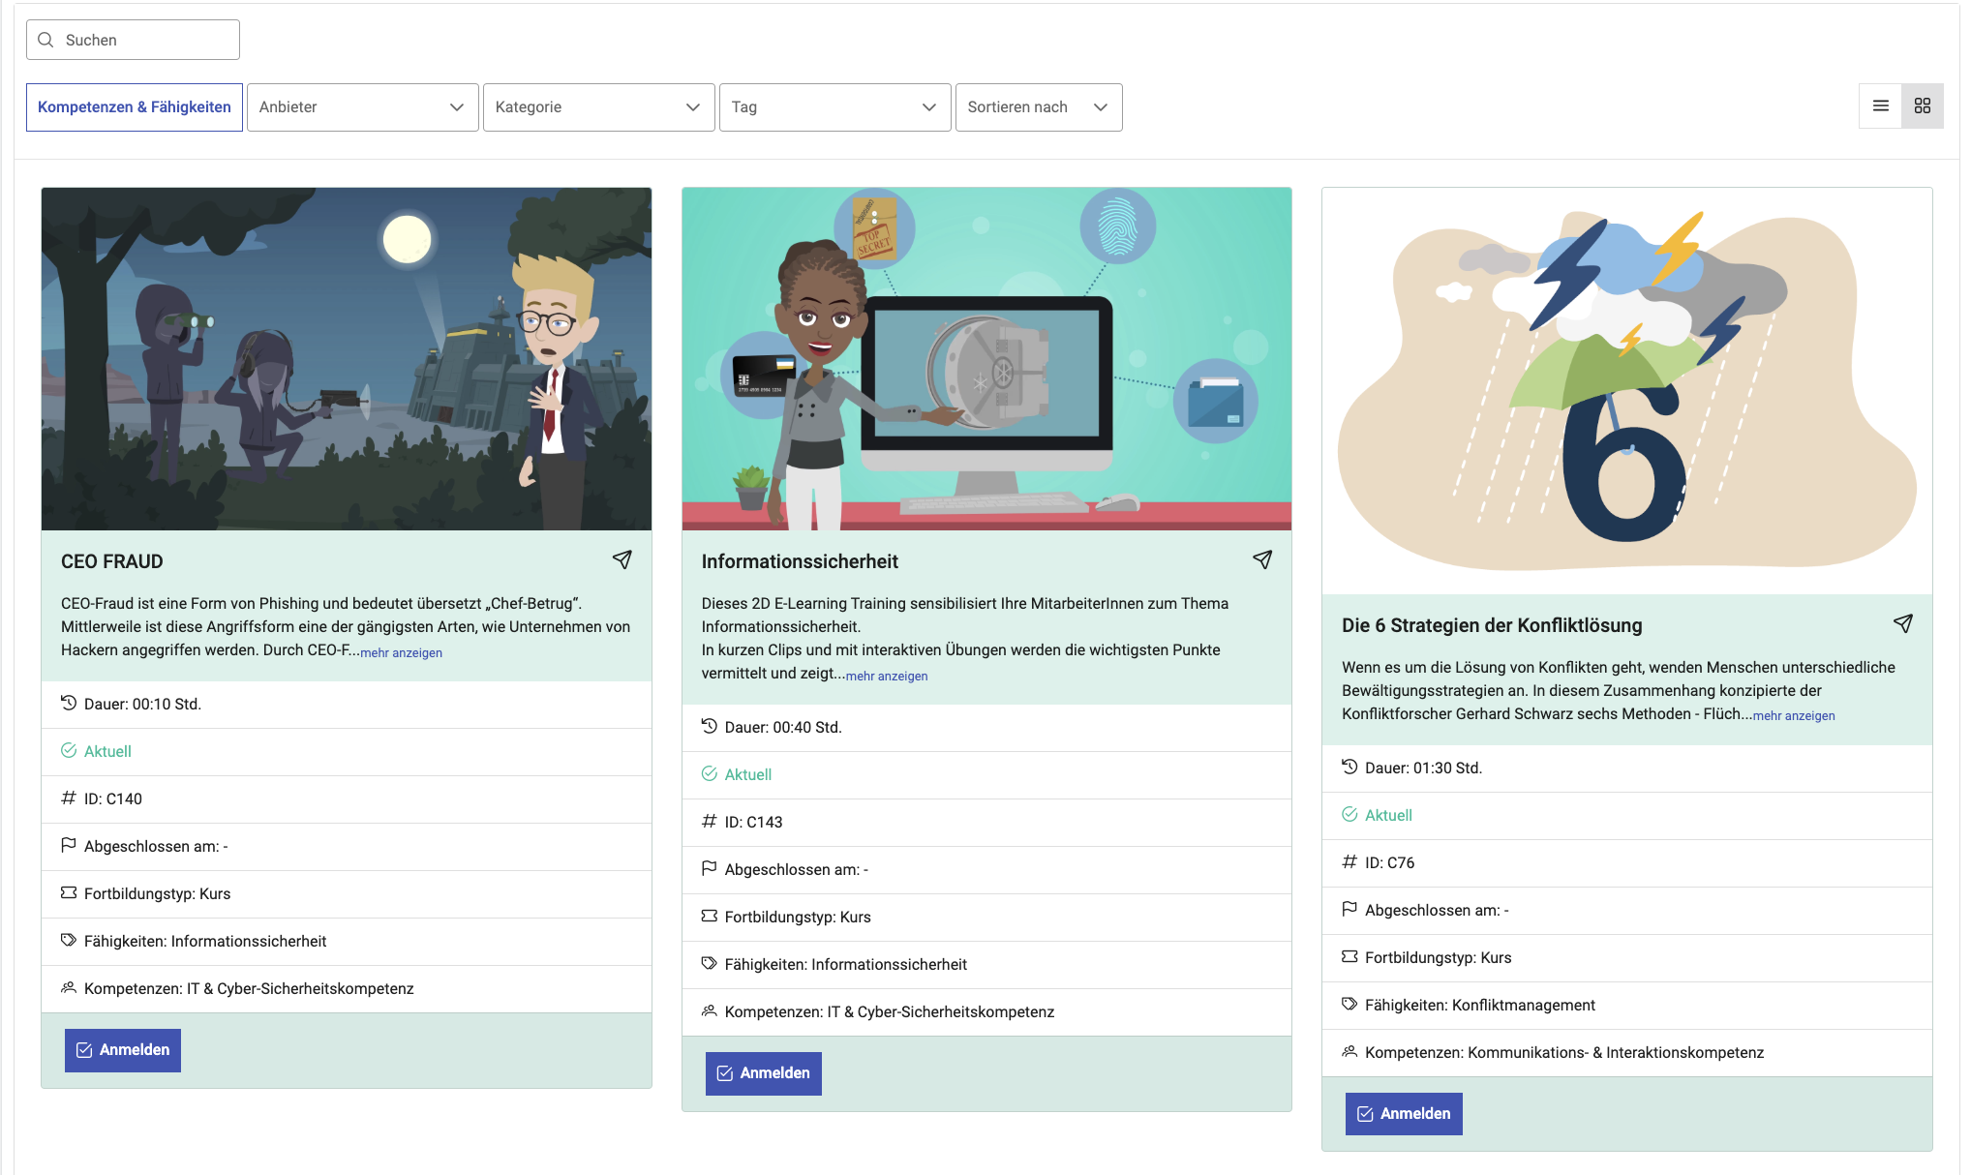Click the duration clock icon on CEO FRAUD

69,703
